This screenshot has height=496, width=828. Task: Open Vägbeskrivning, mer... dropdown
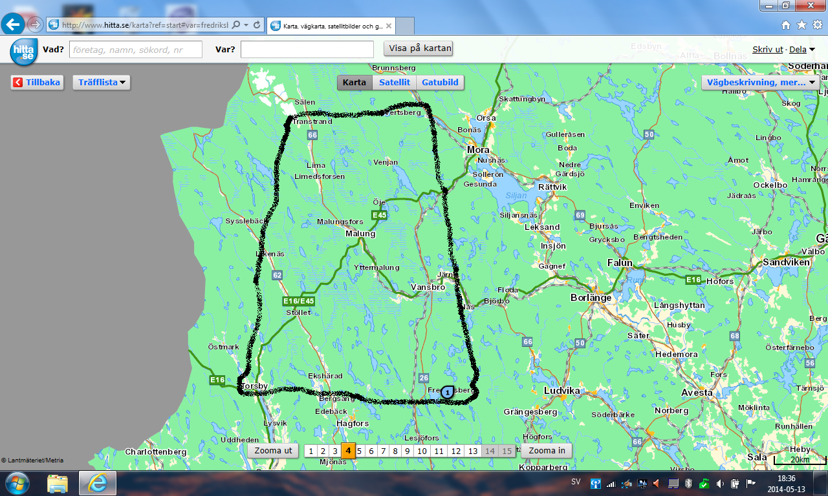(x=761, y=83)
